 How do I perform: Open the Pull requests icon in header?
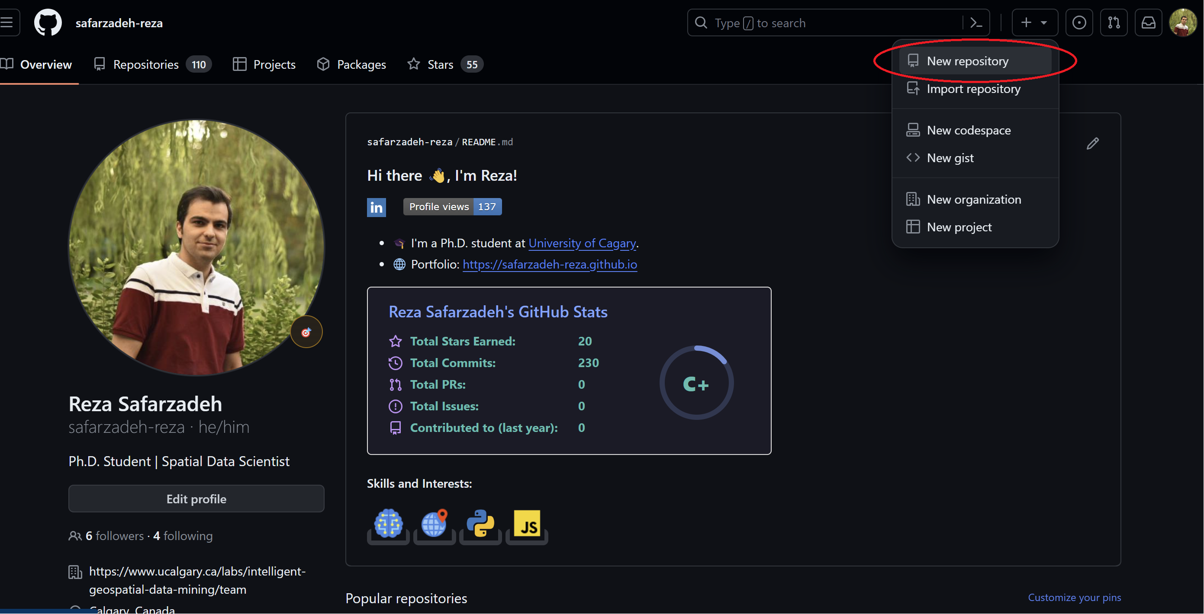(x=1114, y=22)
